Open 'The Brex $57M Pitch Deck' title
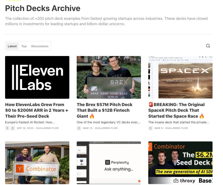This screenshot has width=223, height=185. click(x=104, y=110)
